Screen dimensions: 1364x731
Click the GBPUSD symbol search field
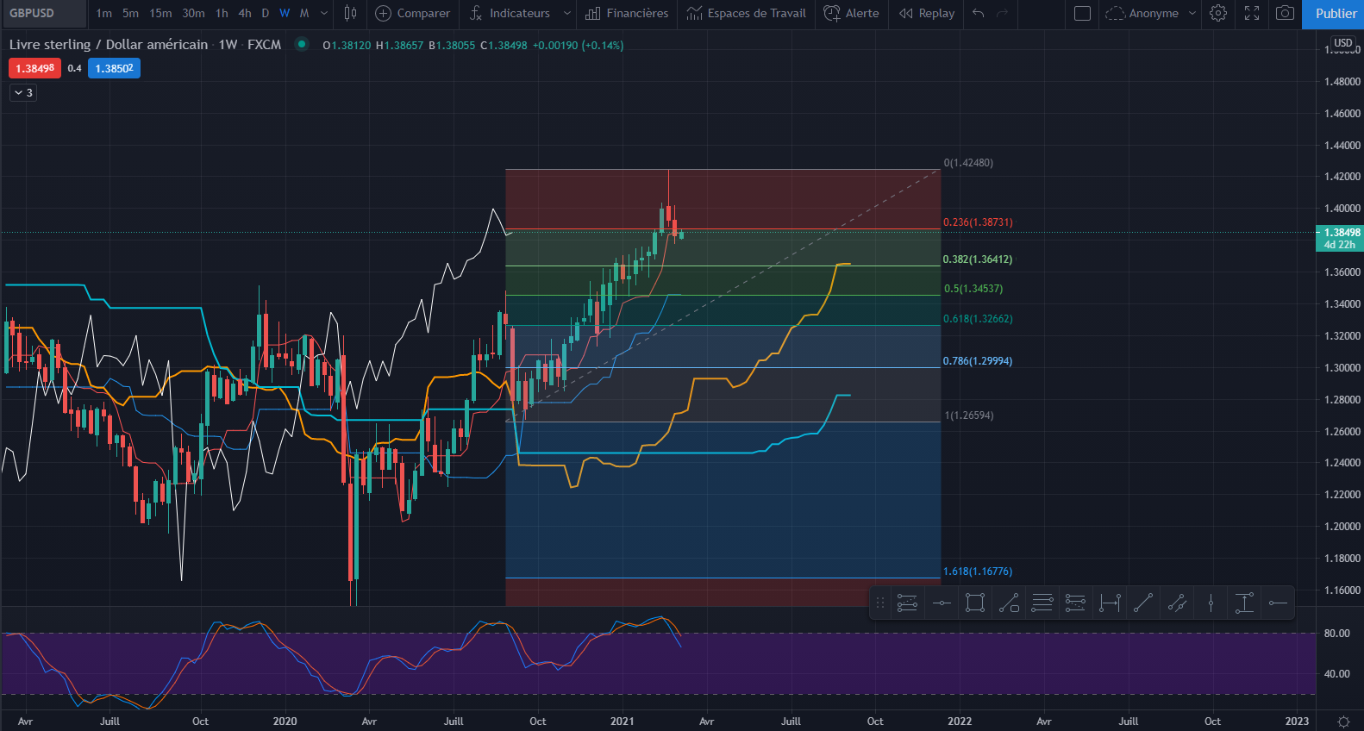click(x=43, y=13)
